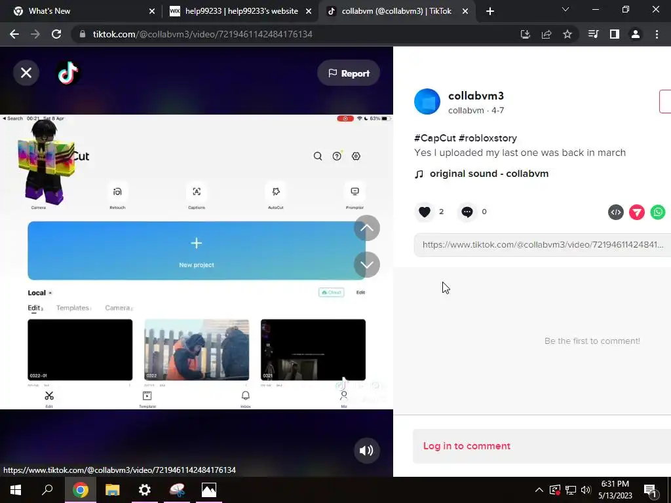Switch to the help99233 website tab

point(241,11)
